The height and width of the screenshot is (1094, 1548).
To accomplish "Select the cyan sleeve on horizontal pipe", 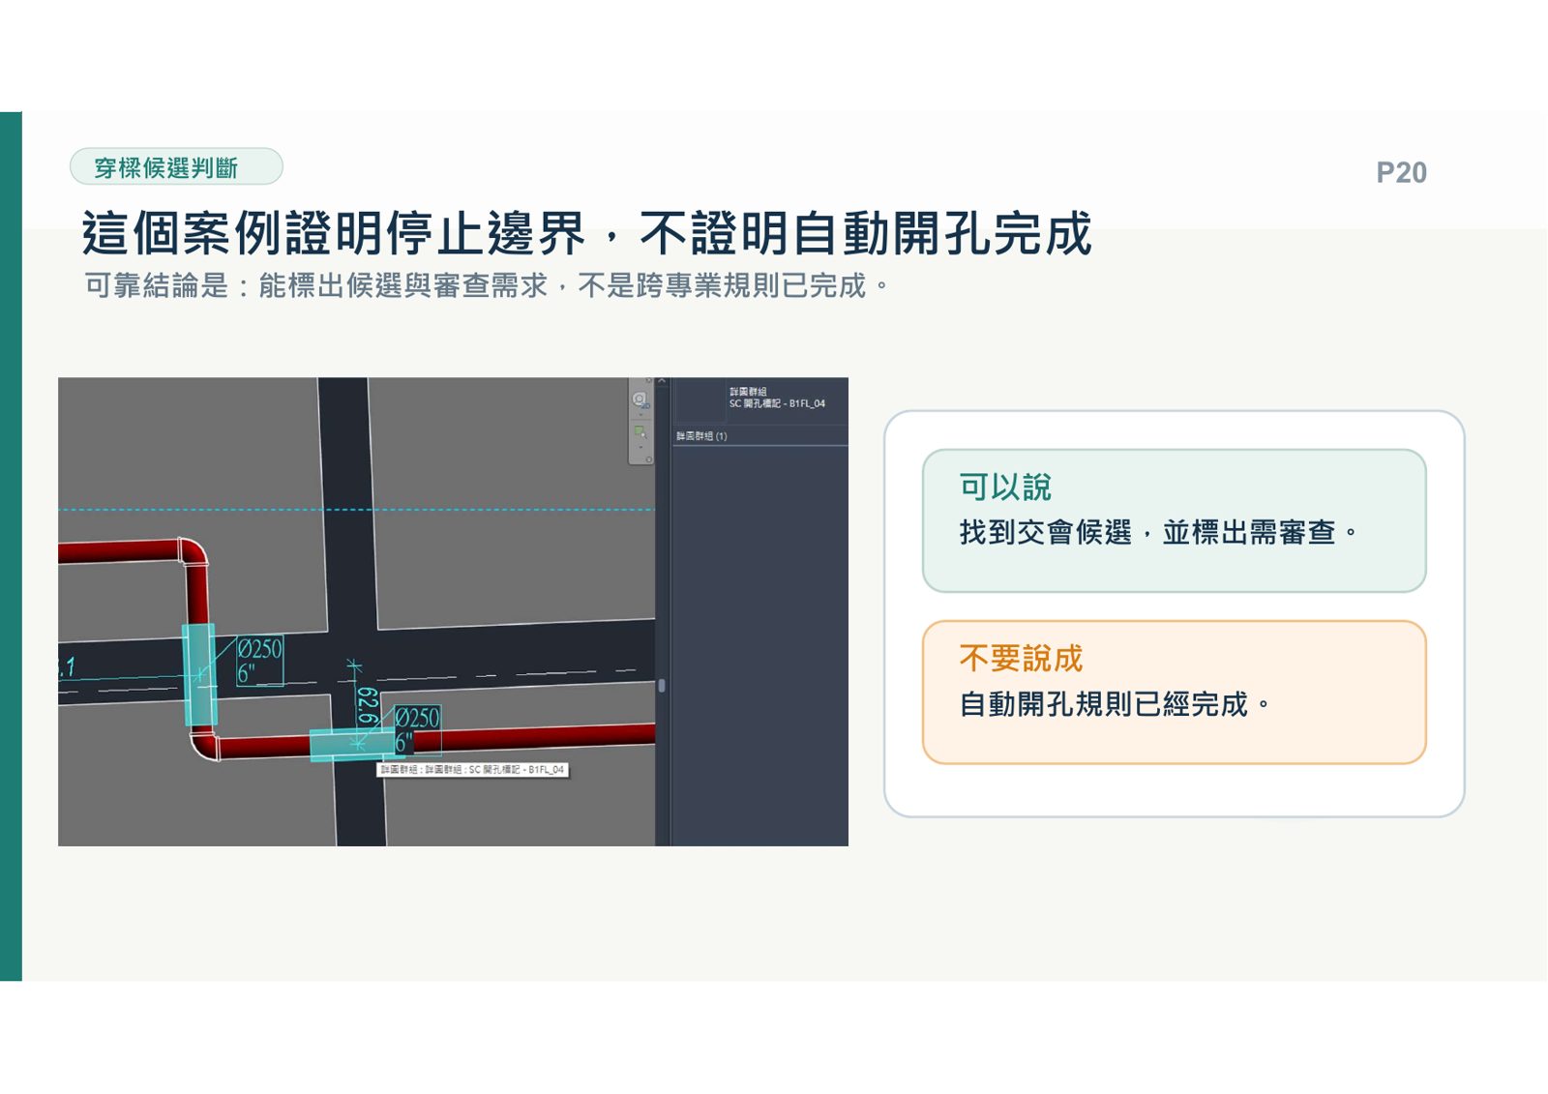I will tap(353, 746).
